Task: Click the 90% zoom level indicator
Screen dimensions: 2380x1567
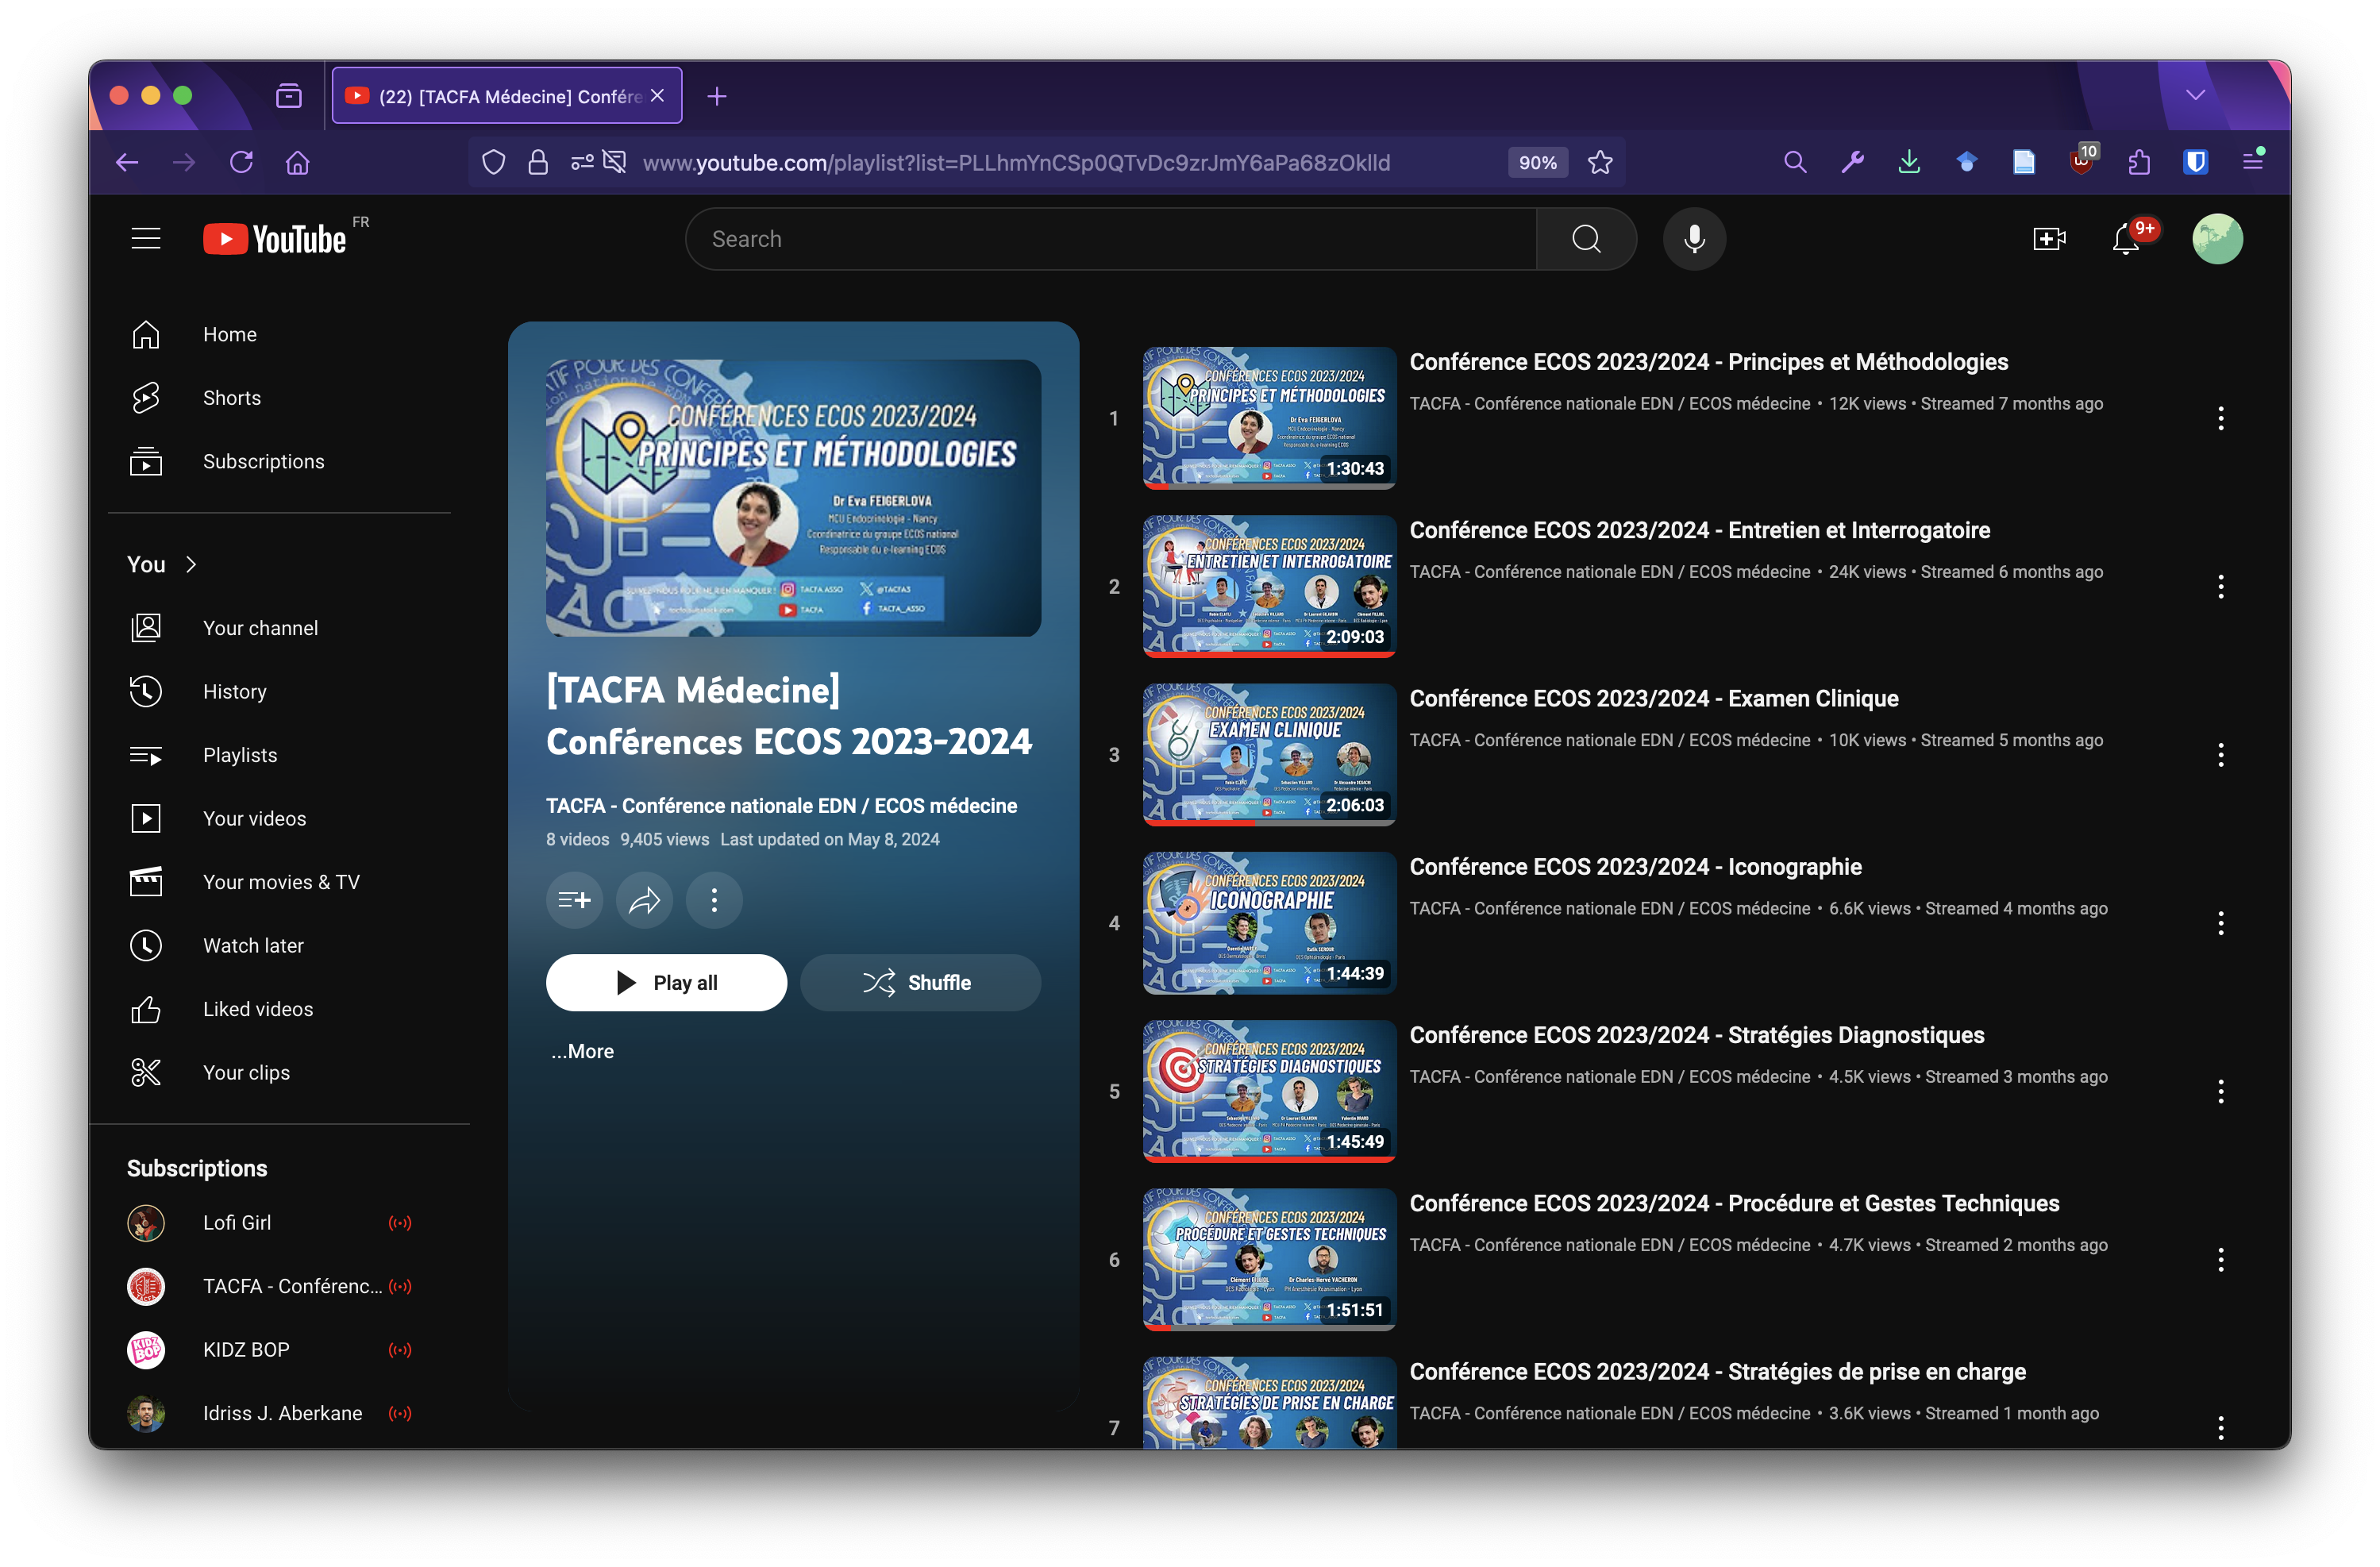Action: tap(1537, 162)
